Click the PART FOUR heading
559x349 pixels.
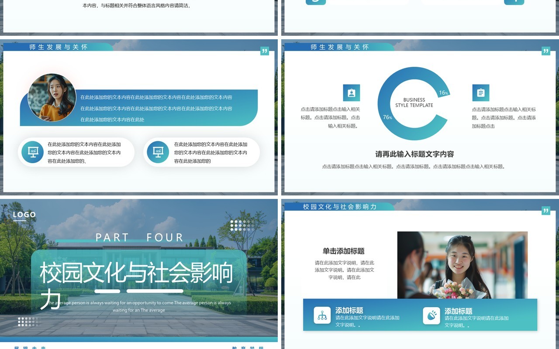pos(139,238)
